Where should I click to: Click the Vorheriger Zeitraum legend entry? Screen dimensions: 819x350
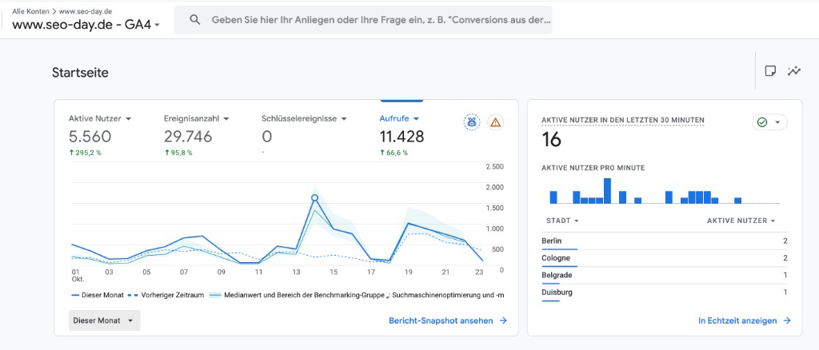click(166, 295)
